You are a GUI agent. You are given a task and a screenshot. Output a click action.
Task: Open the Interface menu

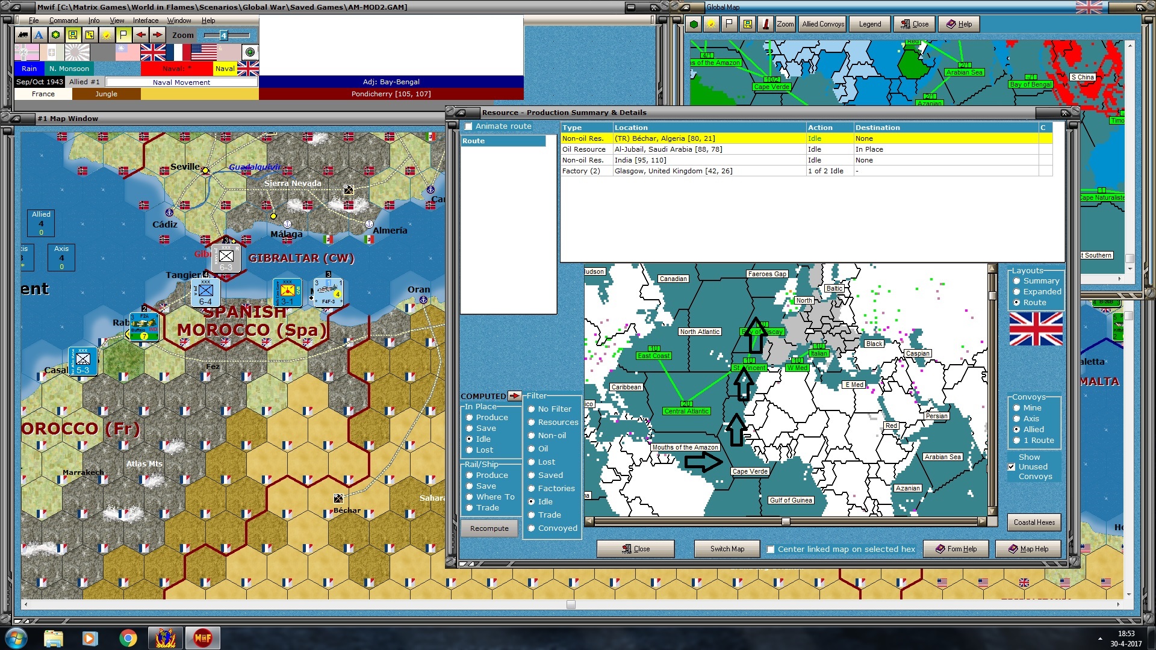click(146, 20)
